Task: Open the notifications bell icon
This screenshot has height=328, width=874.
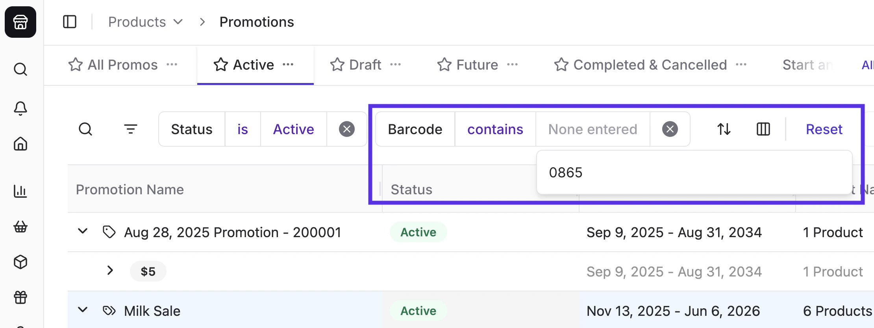Action: 20,109
